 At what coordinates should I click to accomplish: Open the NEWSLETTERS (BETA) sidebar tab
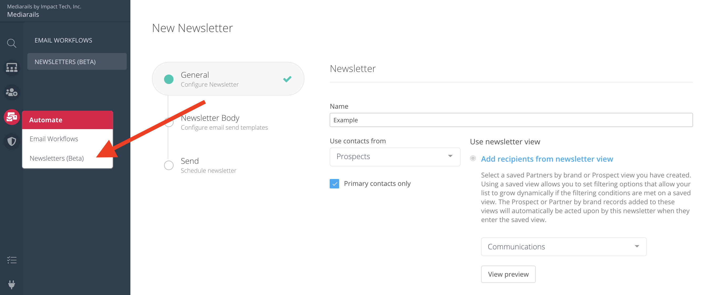pos(77,62)
